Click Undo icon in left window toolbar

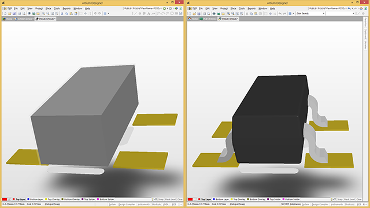95,14
